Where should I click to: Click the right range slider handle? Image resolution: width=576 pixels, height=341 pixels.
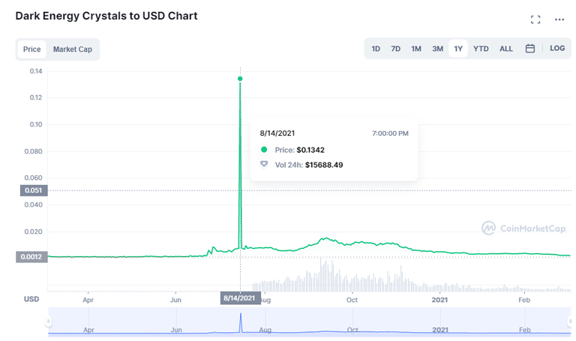point(572,321)
